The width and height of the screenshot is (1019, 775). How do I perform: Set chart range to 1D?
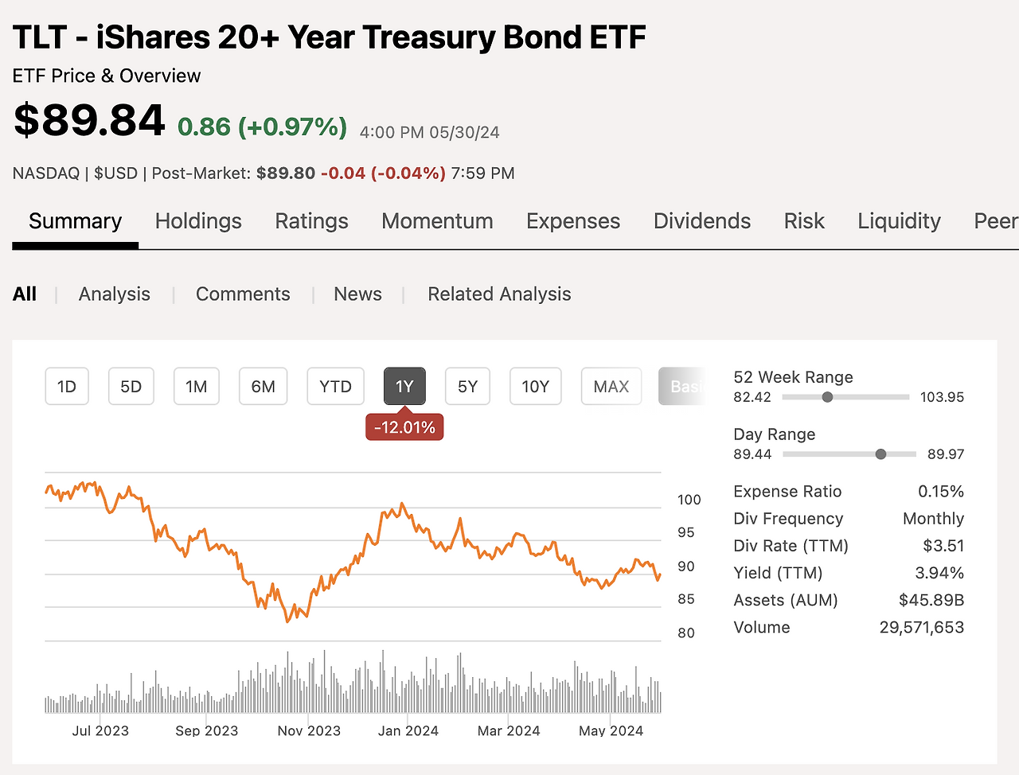tap(67, 387)
